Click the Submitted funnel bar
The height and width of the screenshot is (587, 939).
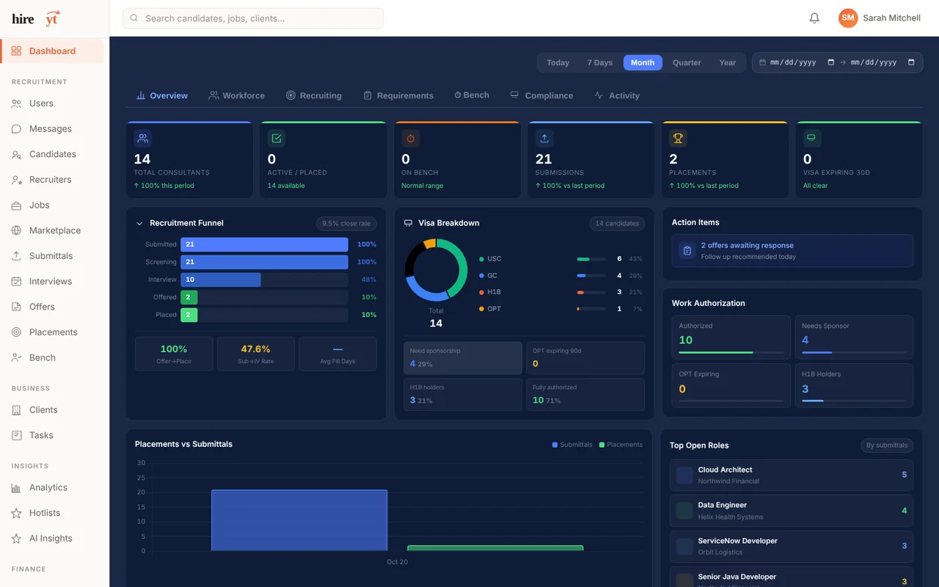(264, 244)
